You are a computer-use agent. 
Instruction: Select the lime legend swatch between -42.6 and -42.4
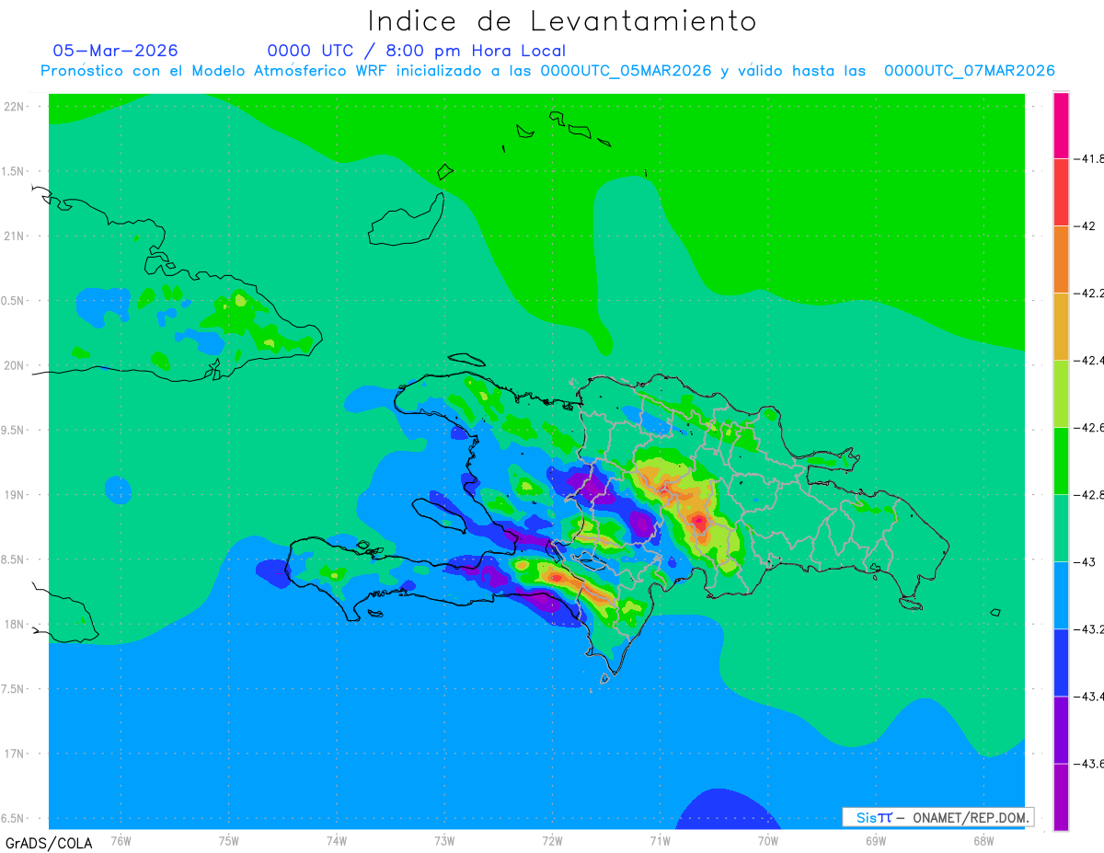(x=1061, y=394)
